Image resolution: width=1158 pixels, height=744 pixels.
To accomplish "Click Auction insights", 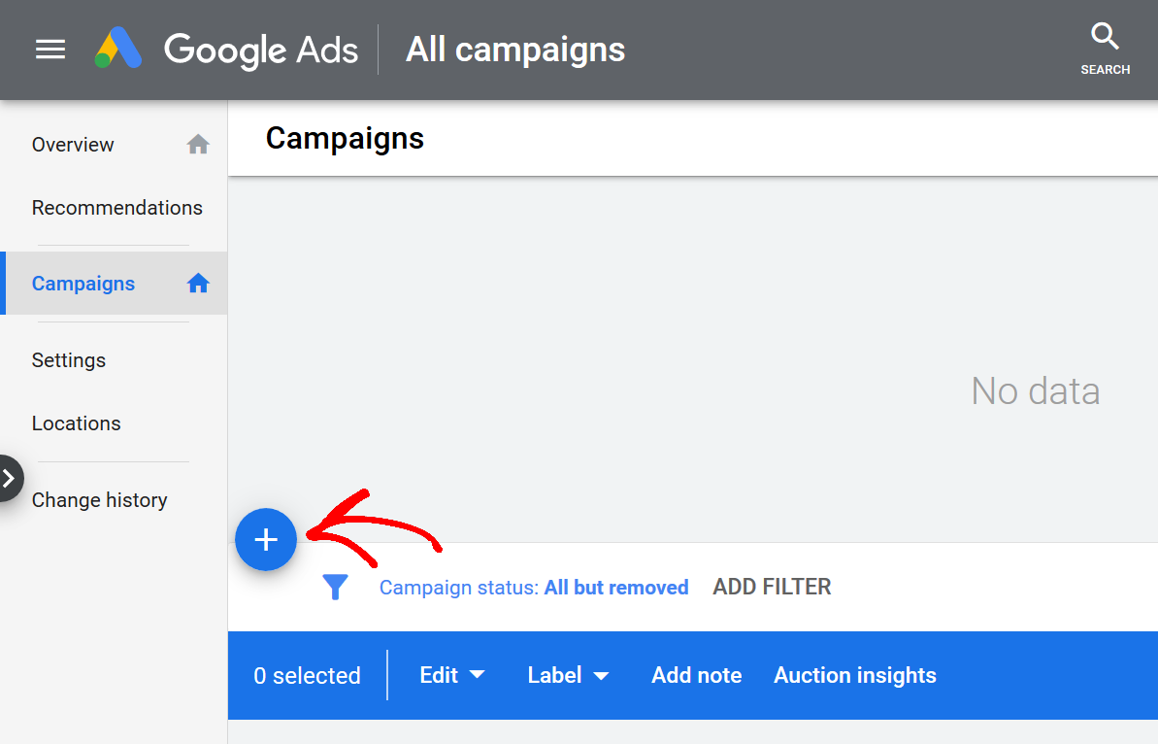I will [854, 675].
